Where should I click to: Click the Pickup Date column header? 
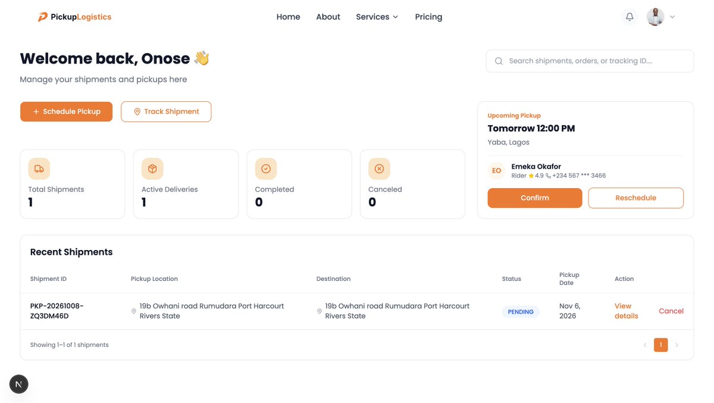click(x=569, y=279)
